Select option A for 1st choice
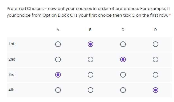Image resolution: width=174 pixels, height=102 pixels. click(58, 44)
